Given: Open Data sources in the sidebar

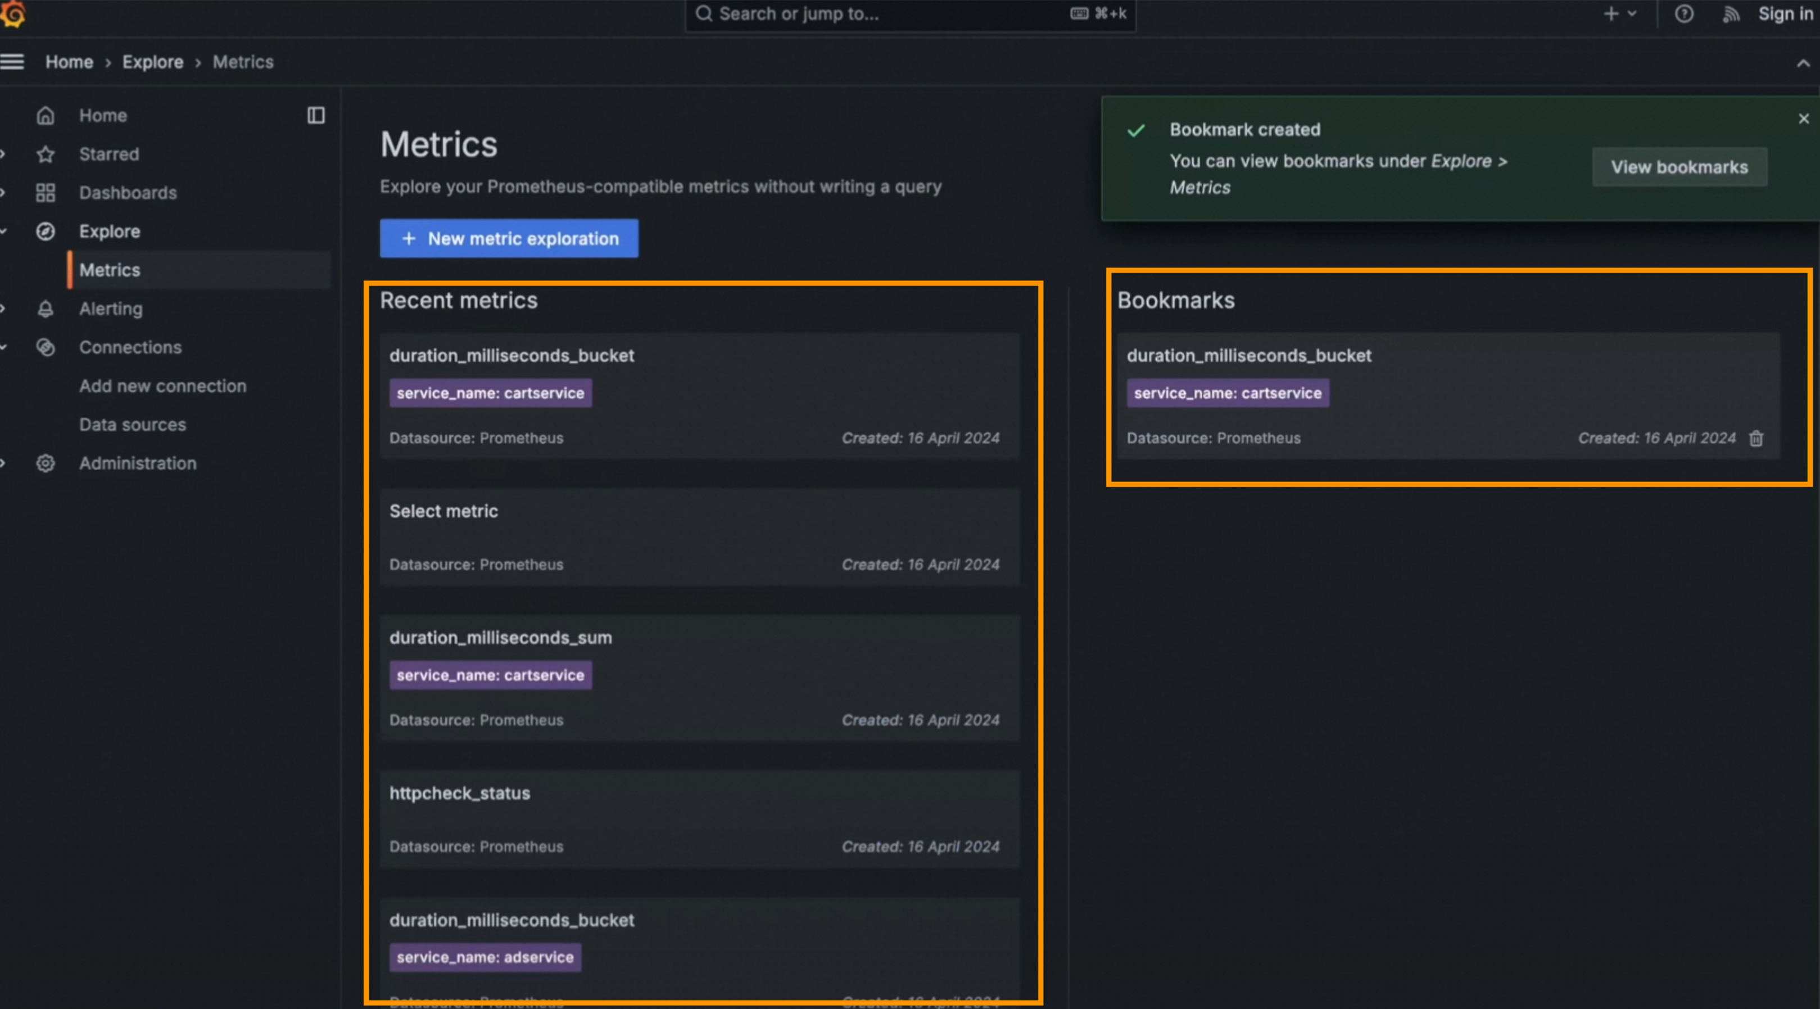Looking at the screenshot, I should pyautogui.click(x=133, y=424).
